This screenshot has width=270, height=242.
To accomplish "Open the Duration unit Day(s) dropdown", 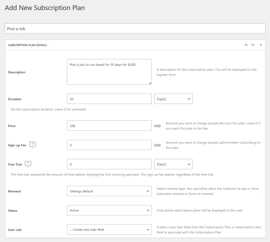I will tap(173, 99).
